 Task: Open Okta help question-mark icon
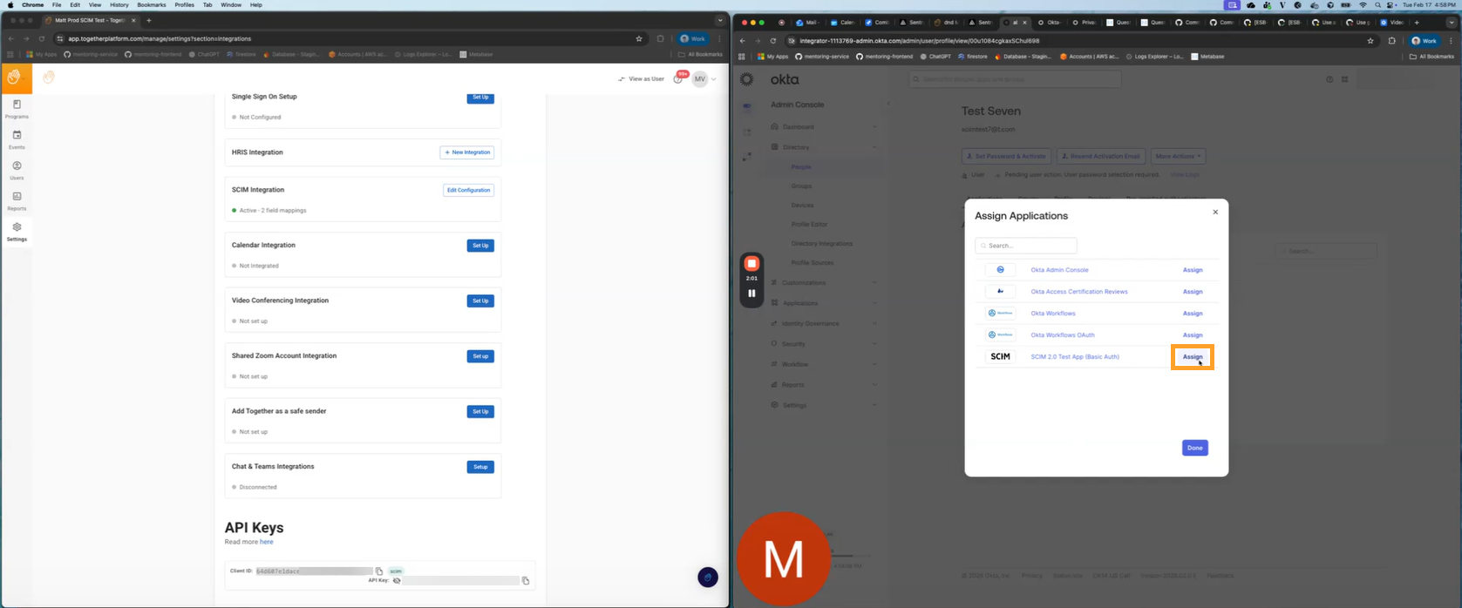tap(1329, 79)
